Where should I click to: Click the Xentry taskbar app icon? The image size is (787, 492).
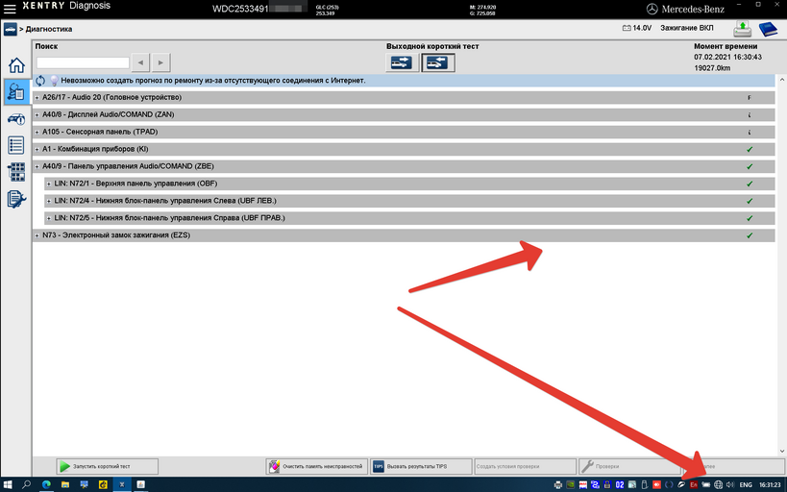tap(121, 484)
